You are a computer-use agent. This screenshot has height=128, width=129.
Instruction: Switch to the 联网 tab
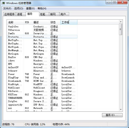[54, 14]
